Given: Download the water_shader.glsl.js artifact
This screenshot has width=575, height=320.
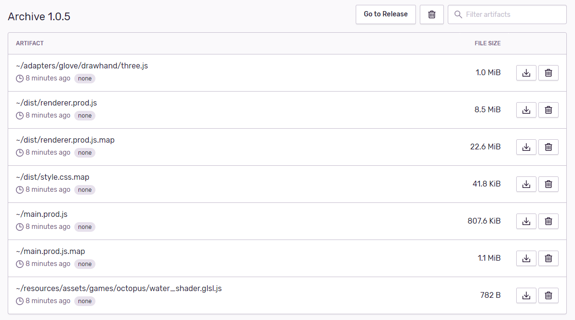Looking at the screenshot, I should pos(526,295).
